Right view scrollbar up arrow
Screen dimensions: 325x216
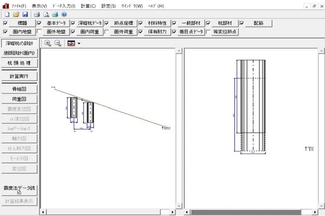pos(321,51)
